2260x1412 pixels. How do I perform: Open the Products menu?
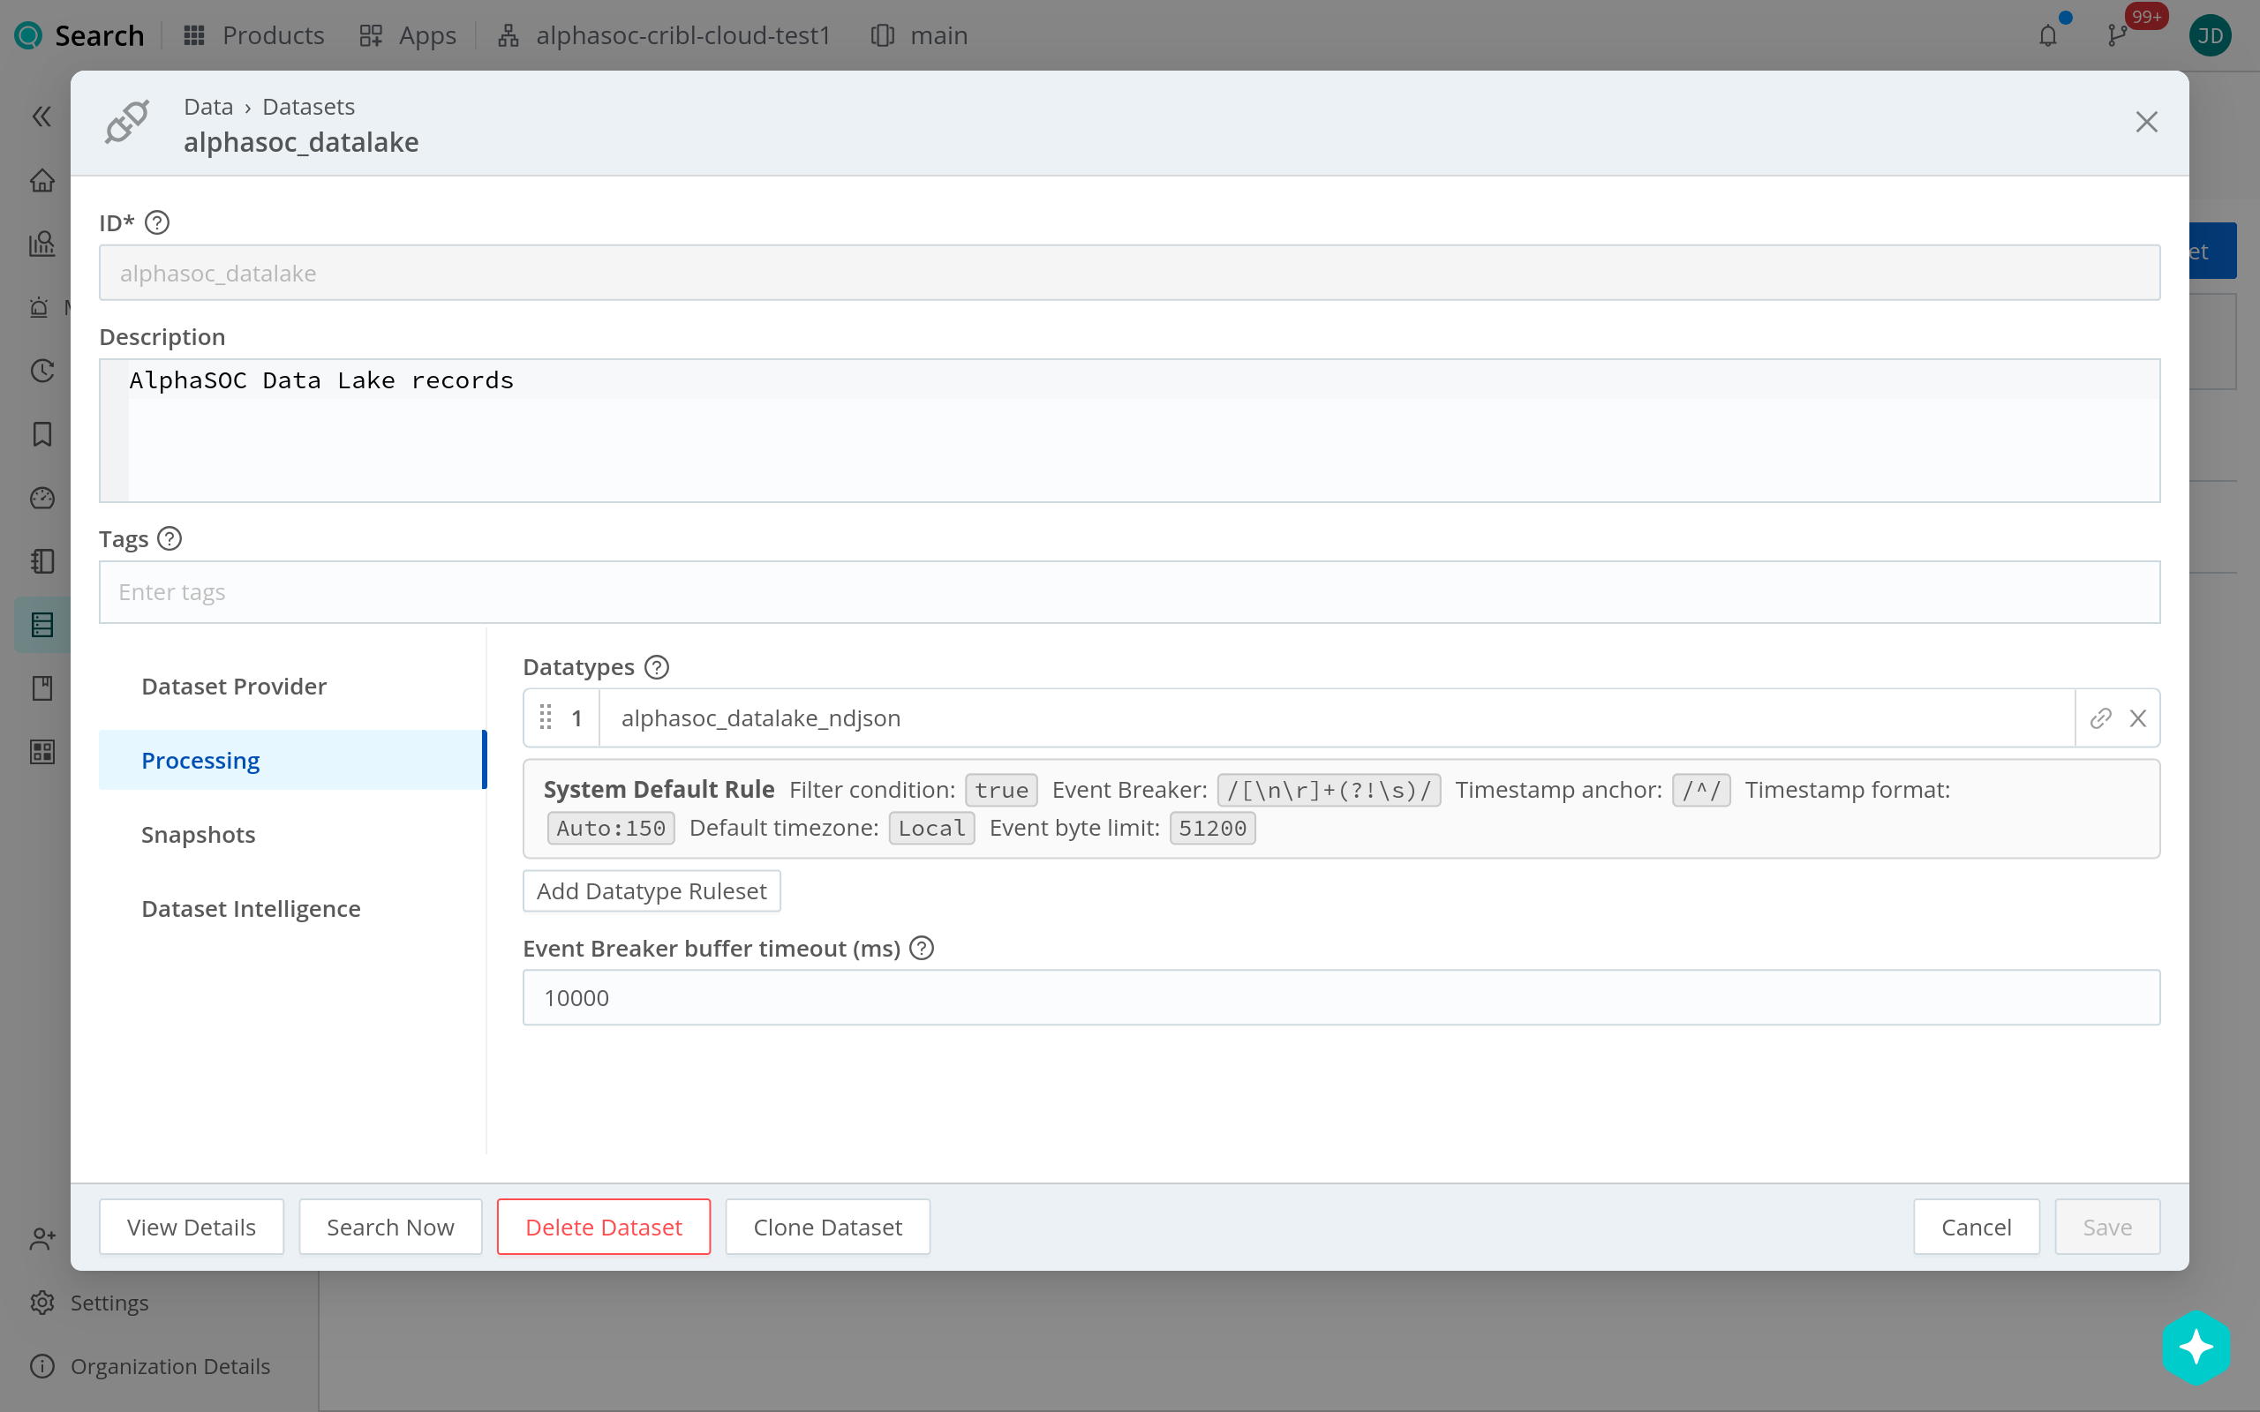254,35
